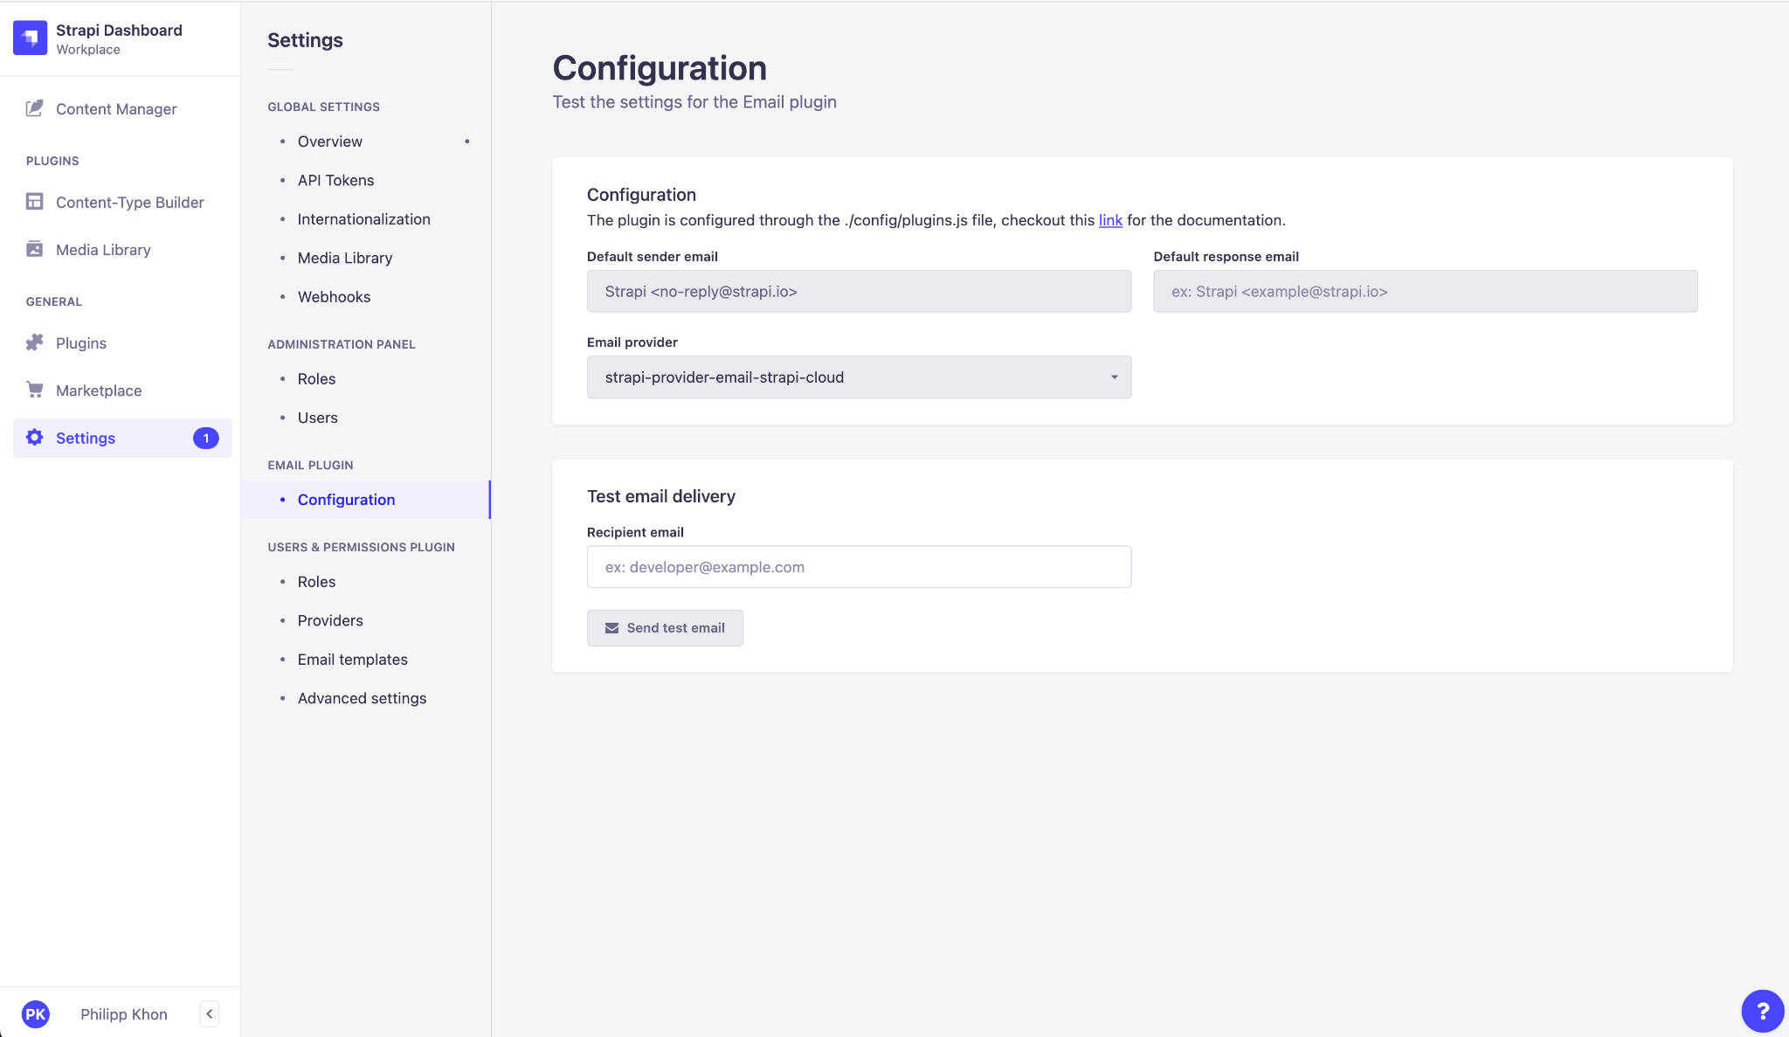1789x1037 pixels.
Task: Open Advanced settings under Users & Permissions
Action: [362, 698]
